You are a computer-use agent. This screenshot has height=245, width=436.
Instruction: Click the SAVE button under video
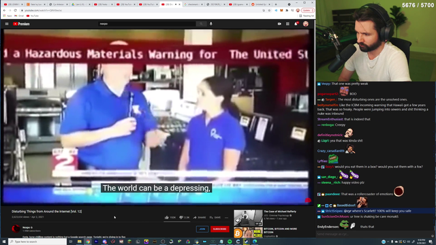point(215,218)
